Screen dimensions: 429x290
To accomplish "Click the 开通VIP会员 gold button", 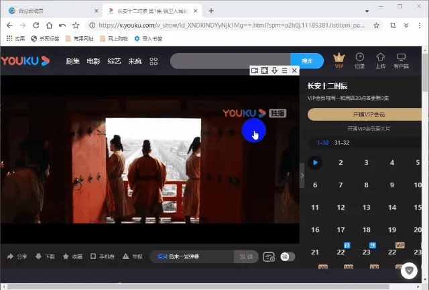I will (x=365, y=115).
